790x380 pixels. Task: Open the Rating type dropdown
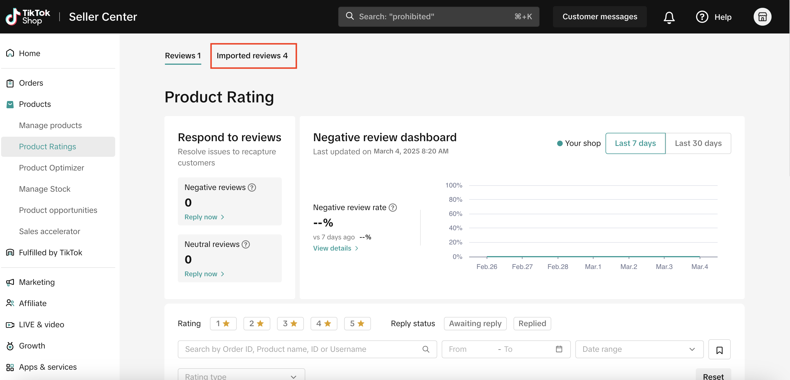tap(241, 376)
